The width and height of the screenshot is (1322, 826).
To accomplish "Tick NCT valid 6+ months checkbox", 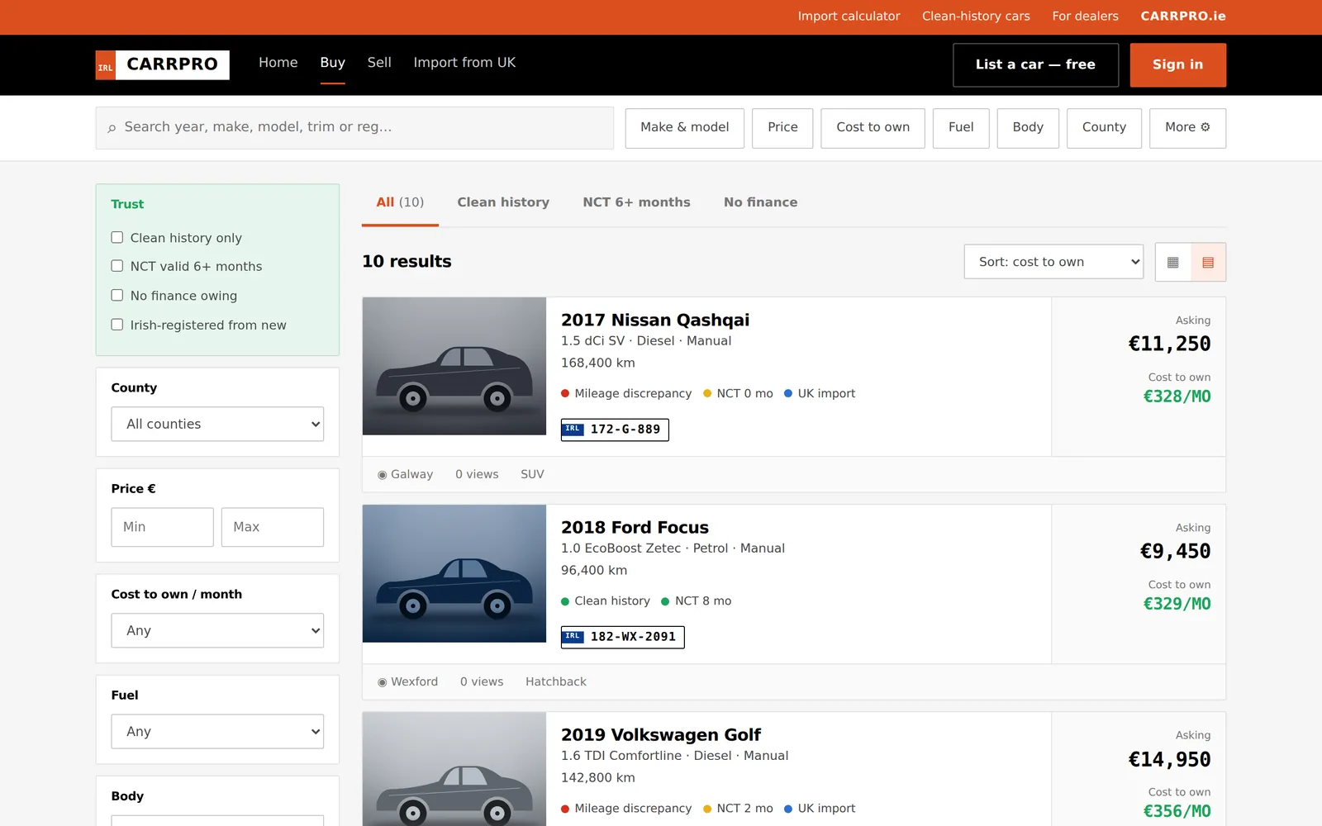I will click(117, 266).
